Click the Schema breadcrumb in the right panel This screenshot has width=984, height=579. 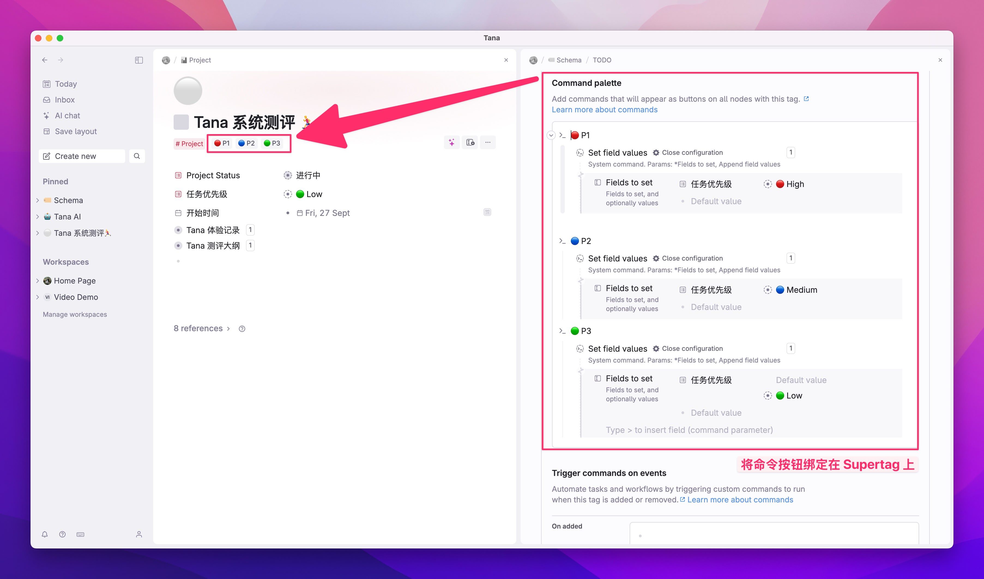[565, 60]
